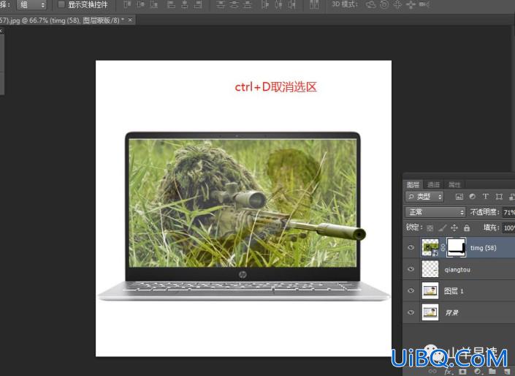Select the 3D rotate mode icon
The image size is (515, 376).
(x=371, y=4)
